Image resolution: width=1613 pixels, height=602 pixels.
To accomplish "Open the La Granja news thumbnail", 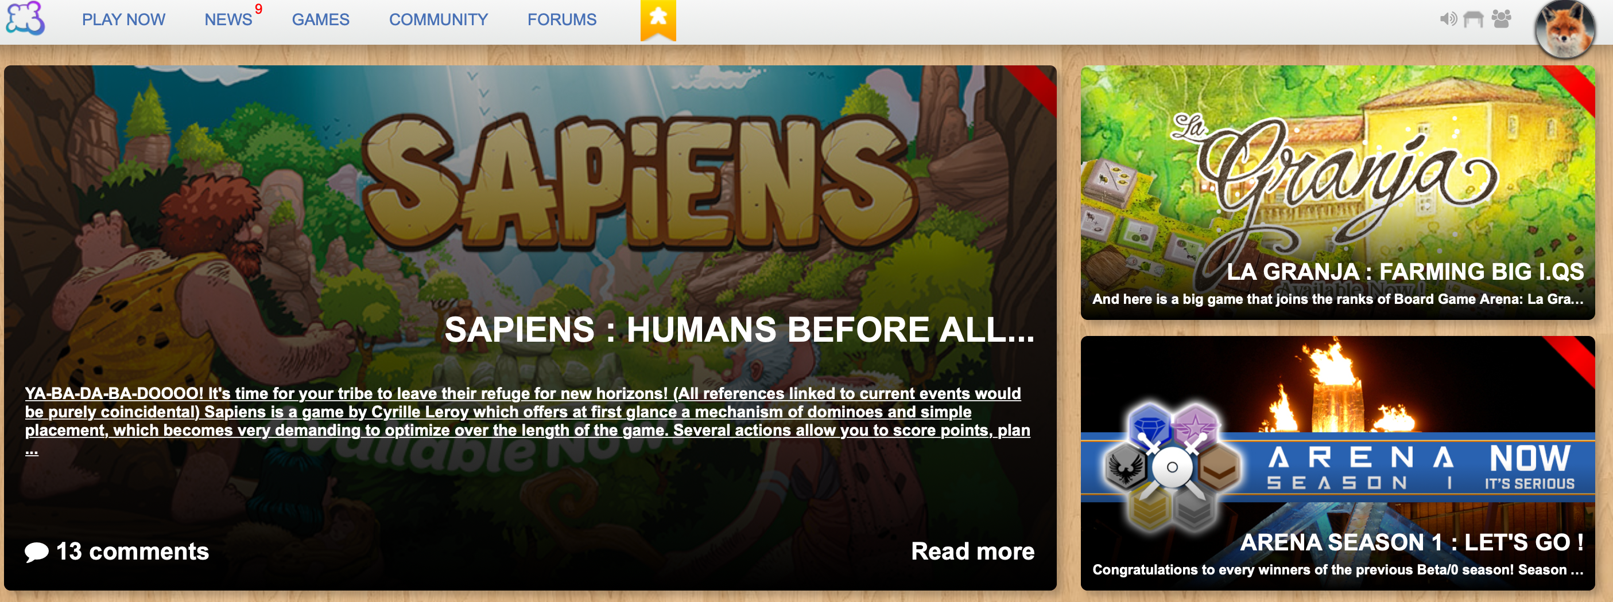I will (x=1337, y=193).
